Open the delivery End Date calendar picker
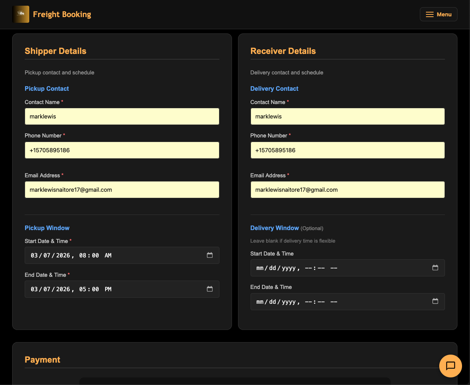This screenshot has width=470, height=385. 435,301
